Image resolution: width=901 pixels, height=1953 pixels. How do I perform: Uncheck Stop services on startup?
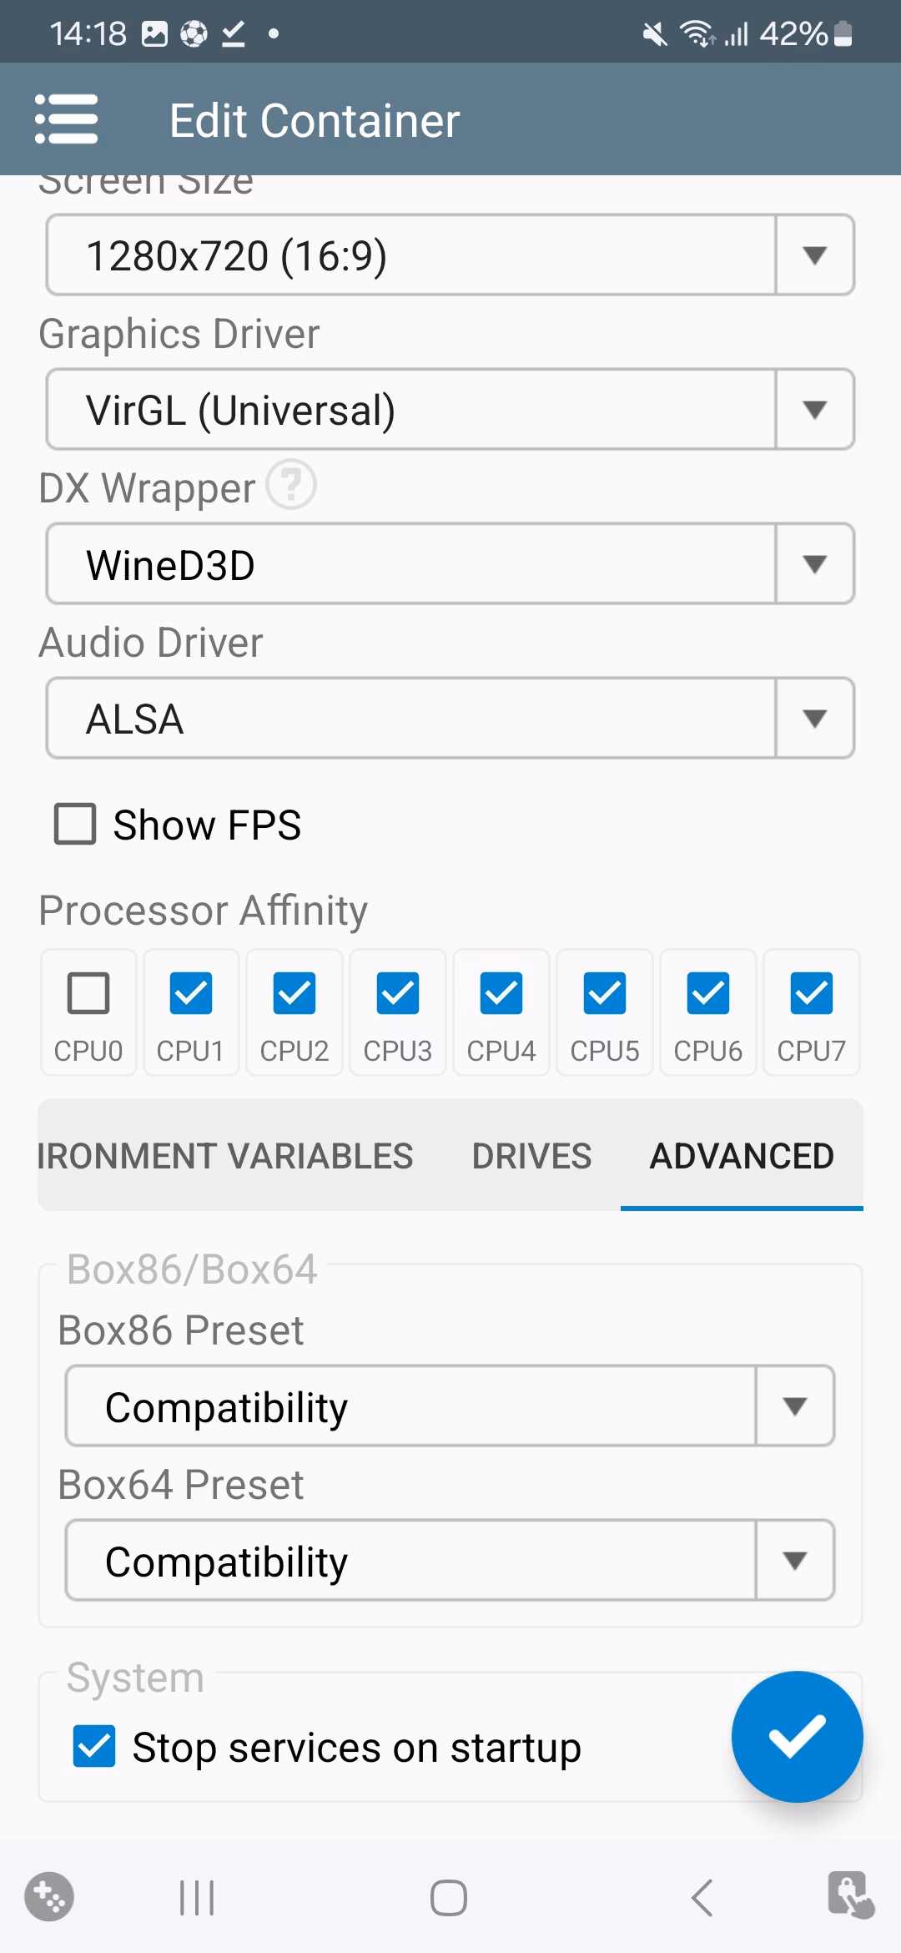[95, 1747]
